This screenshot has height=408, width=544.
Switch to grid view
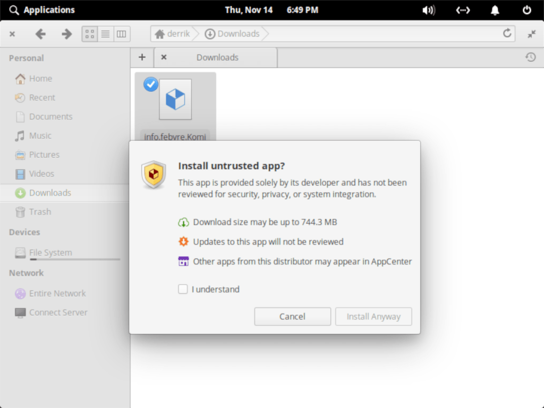pyautogui.click(x=89, y=33)
